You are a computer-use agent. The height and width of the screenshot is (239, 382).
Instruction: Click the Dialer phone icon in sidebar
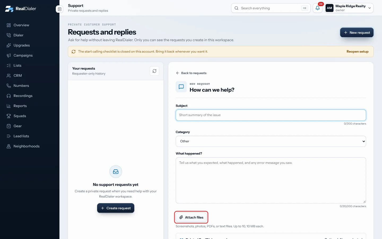[x=9, y=35]
